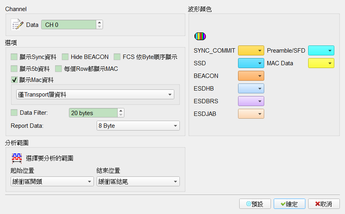This screenshot has height=214, width=345.
Task: Click the 20 bytes filter field
Action: (x=93, y=113)
